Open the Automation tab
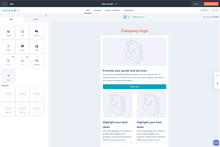The image size is (220, 147). tap(129, 10)
